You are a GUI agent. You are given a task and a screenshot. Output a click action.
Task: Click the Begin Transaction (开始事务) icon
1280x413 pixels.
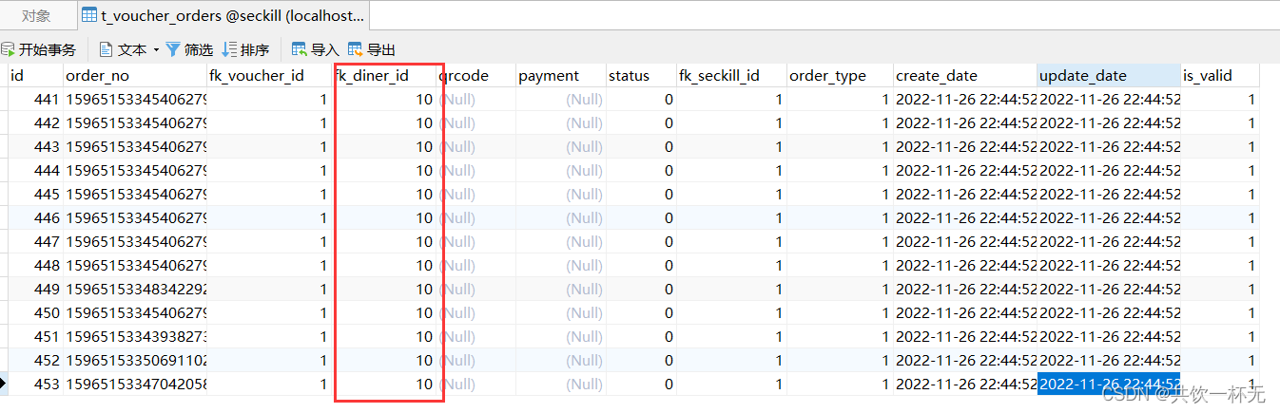pyautogui.click(x=8, y=49)
